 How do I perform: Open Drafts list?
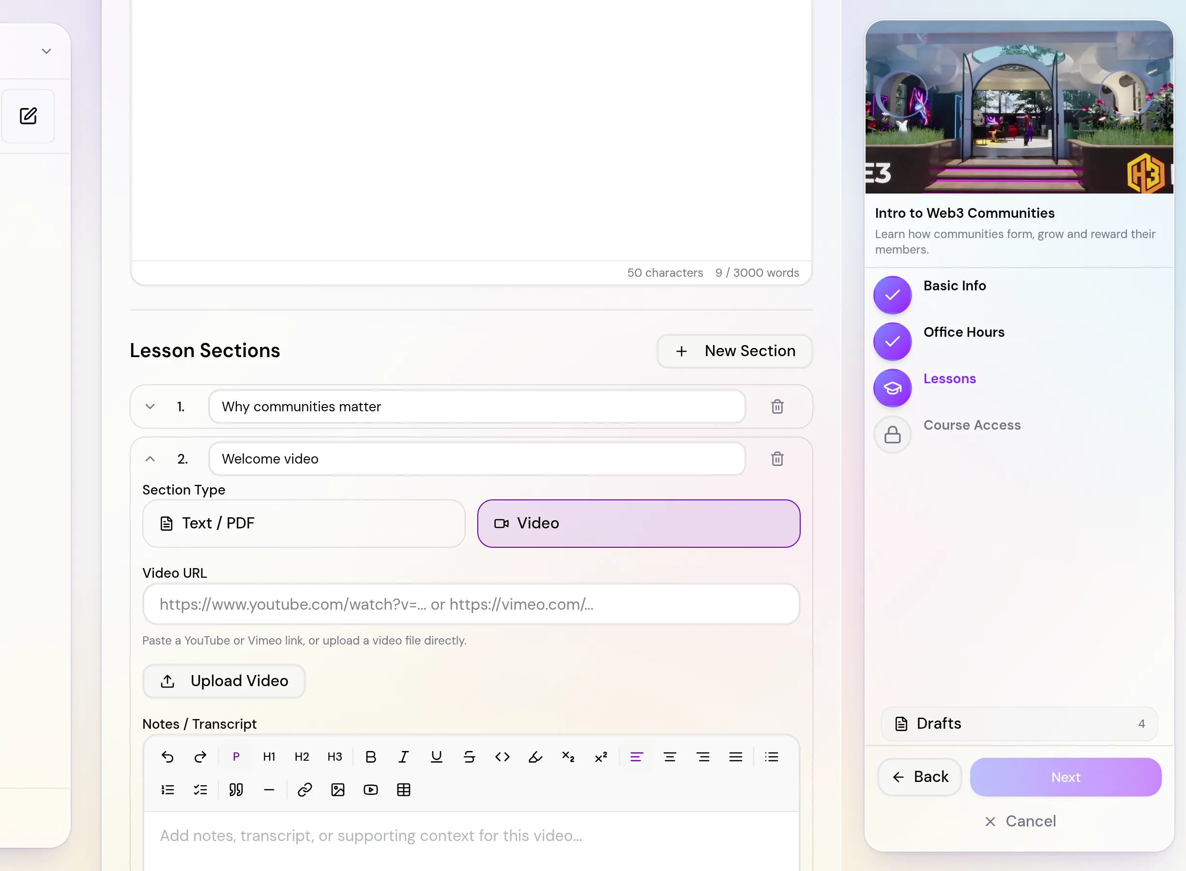(1019, 723)
